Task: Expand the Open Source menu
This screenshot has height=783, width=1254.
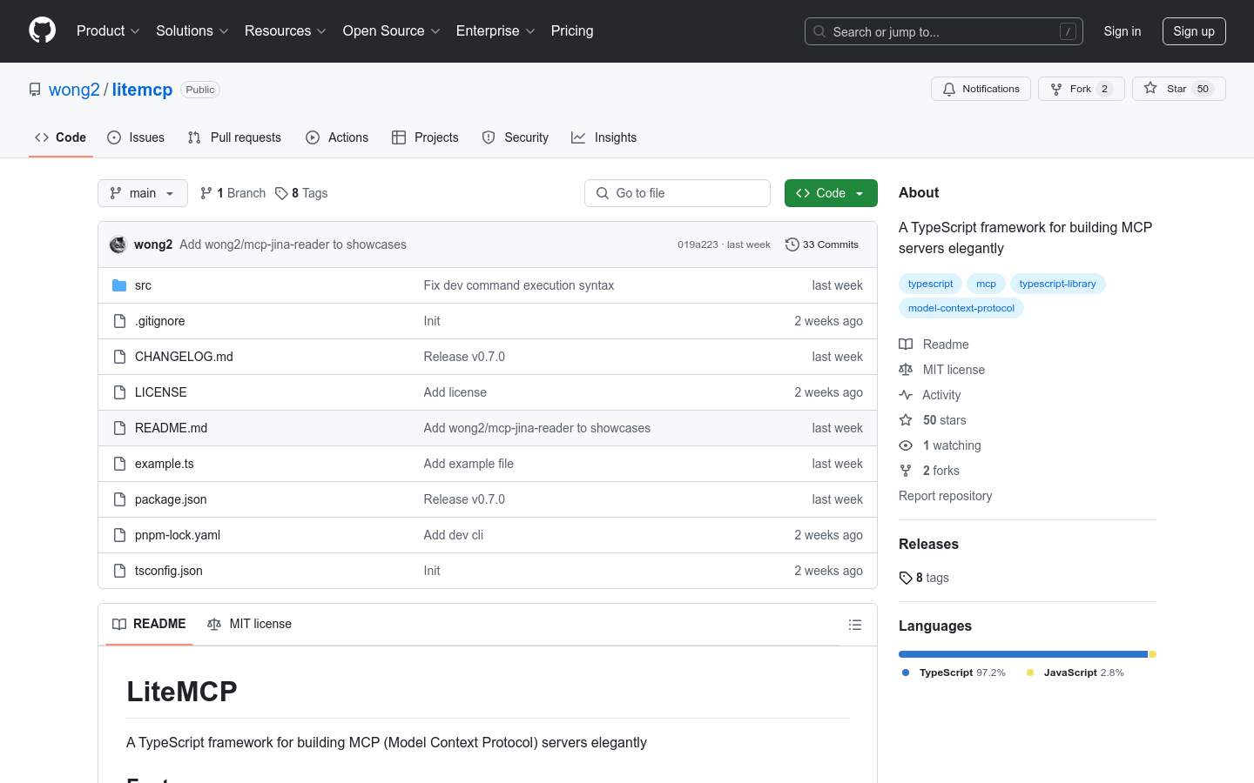Action: [392, 30]
